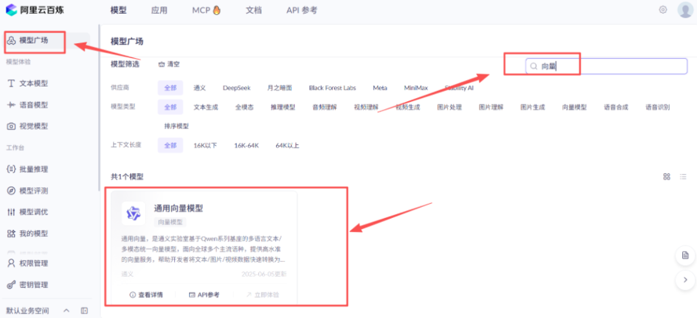Click the API参考 card button

204,295
